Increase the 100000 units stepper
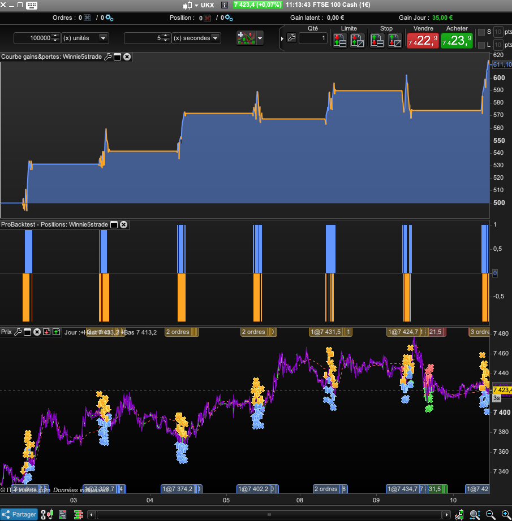The height and width of the screenshot is (521, 512). click(x=55, y=36)
